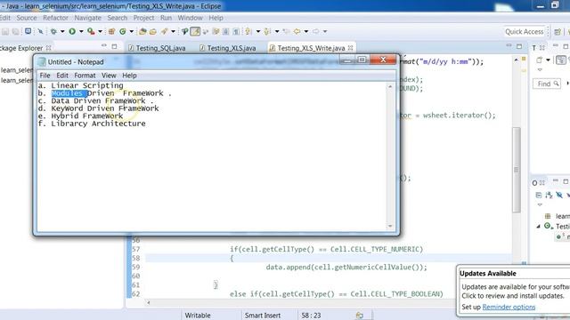
Task: Click the 'f. Librarcy Architecture' line in Notepad
Action: [x=92, y=124]
